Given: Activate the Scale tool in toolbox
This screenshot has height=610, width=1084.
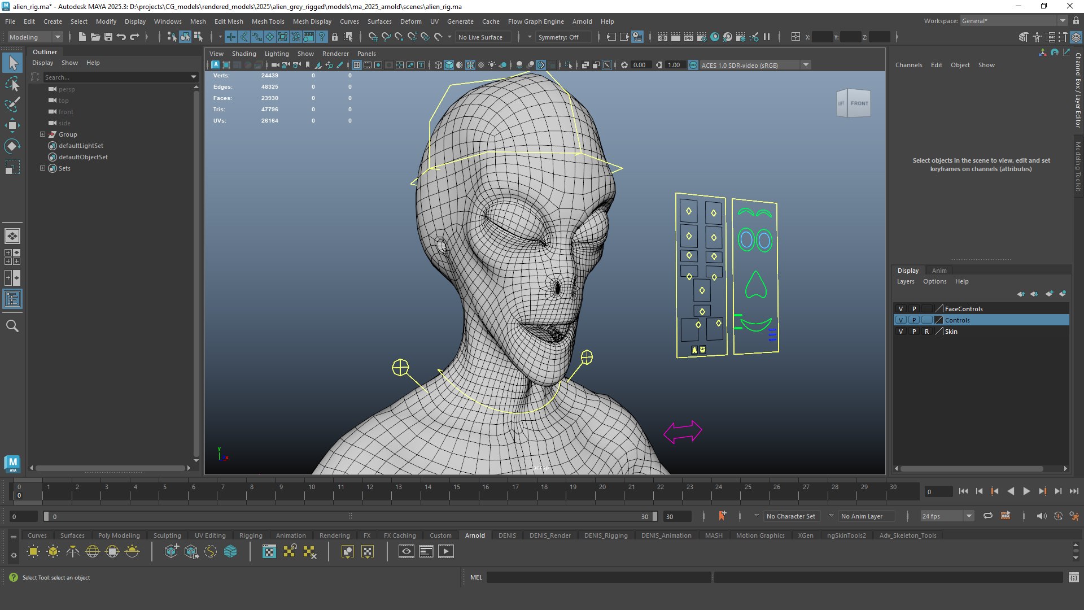Looking at the screenshot, I should (12, 167).
